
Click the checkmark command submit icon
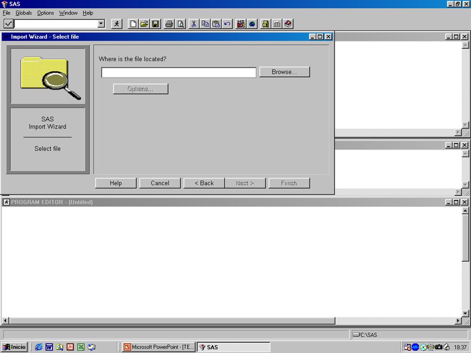point(8,24)
